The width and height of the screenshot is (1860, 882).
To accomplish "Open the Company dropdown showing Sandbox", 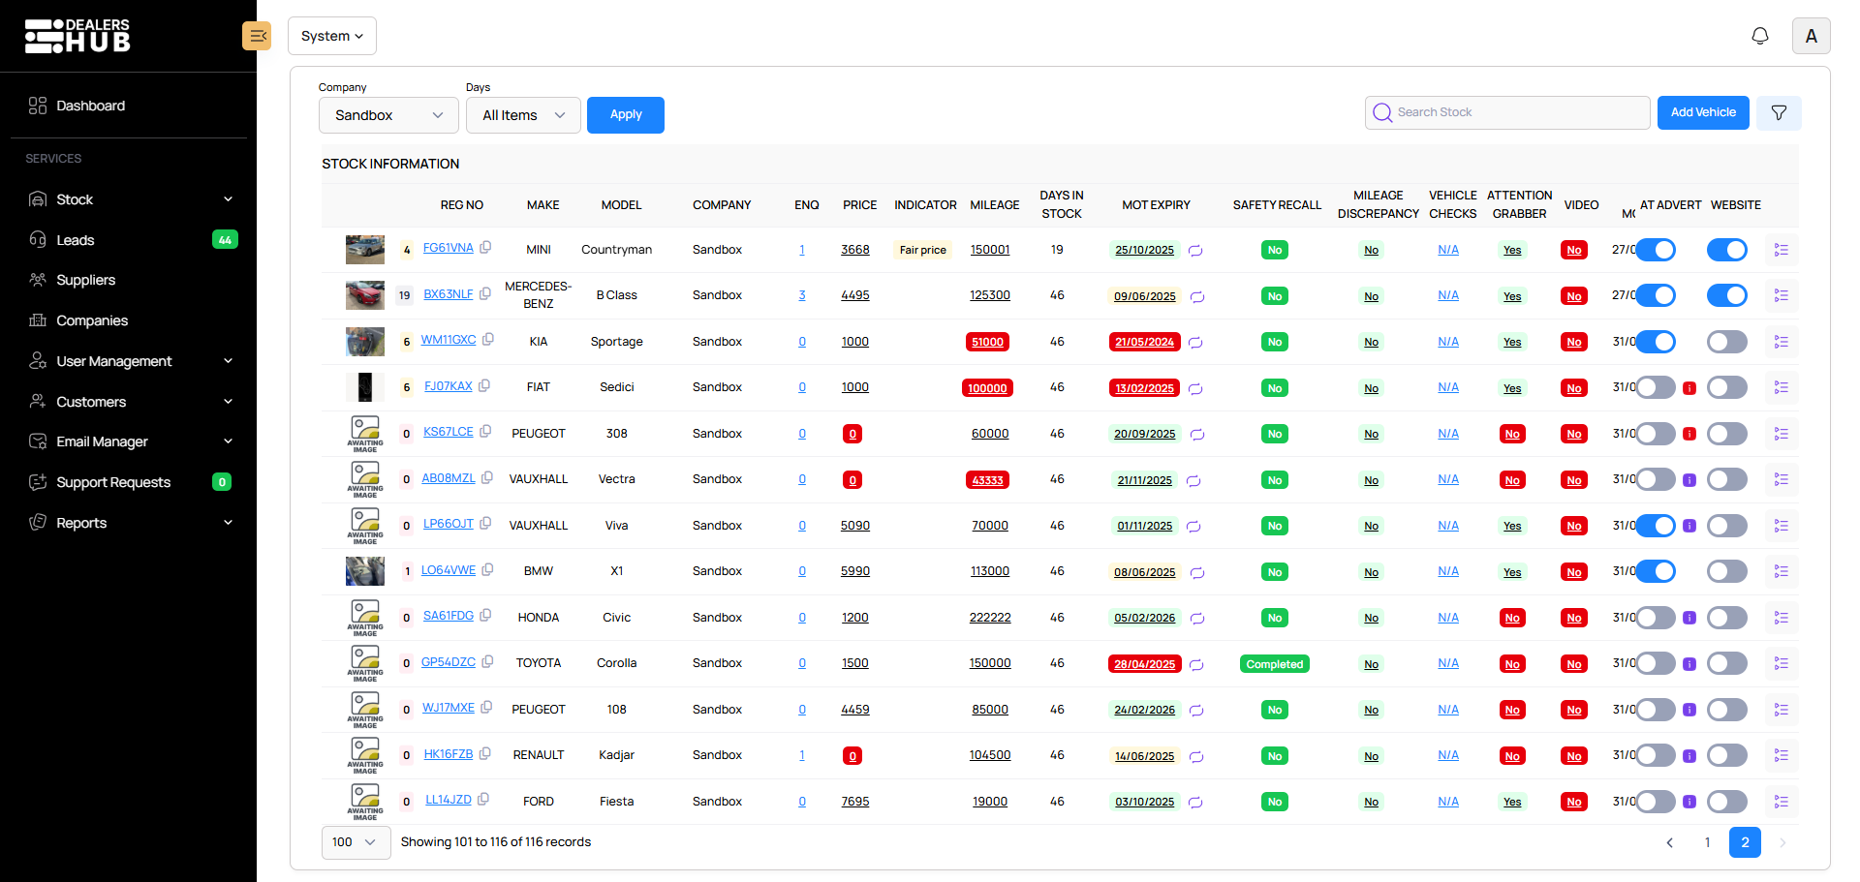I will pyautogui.click(x=387, y=114).
